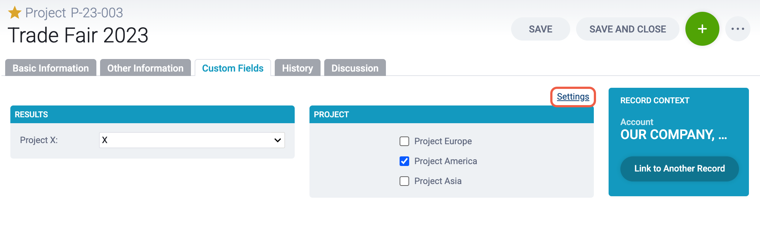Screen dimensions: 760x239
Task: Click the SAVE button
Action: 541,29
